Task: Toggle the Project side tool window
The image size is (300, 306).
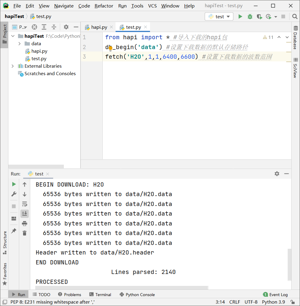Action: tap(4, 35)
